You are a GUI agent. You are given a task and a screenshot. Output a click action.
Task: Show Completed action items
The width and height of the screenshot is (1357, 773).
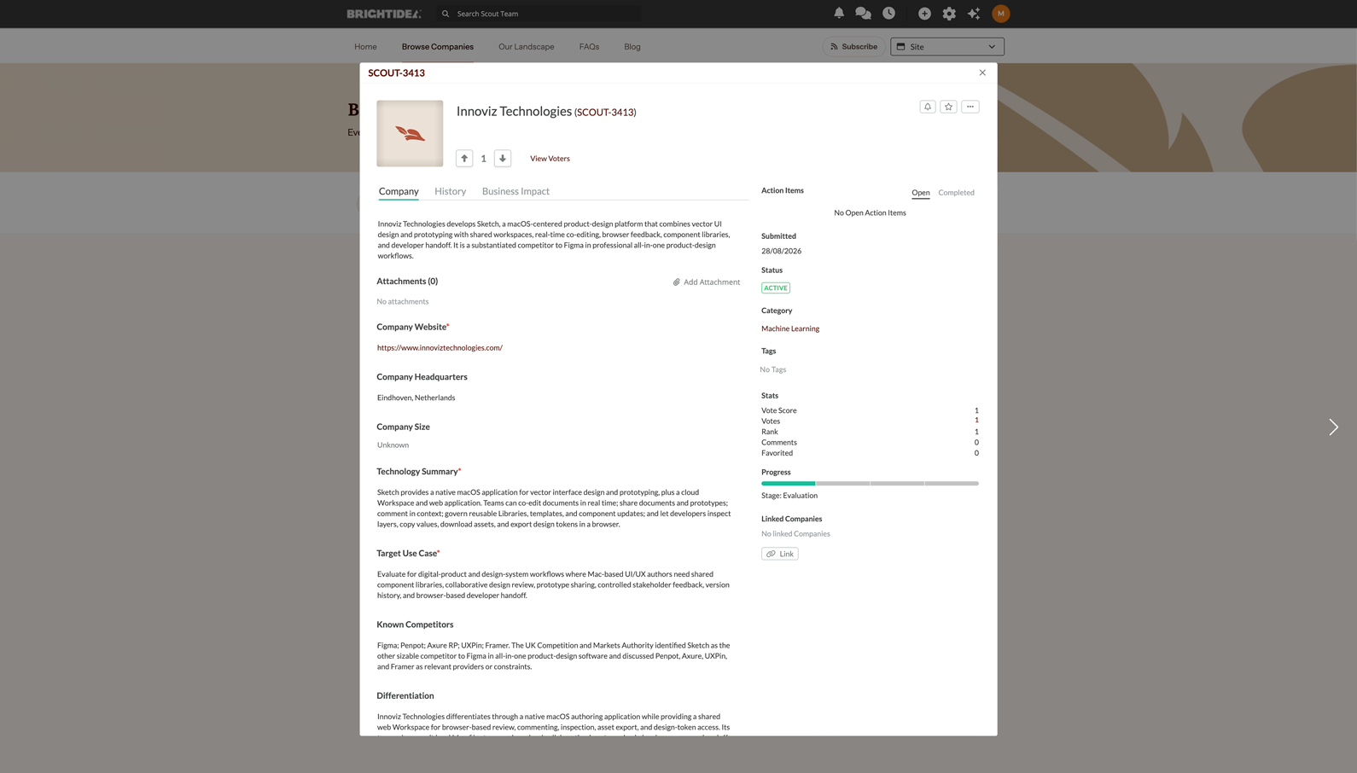[x=956, y=193]
